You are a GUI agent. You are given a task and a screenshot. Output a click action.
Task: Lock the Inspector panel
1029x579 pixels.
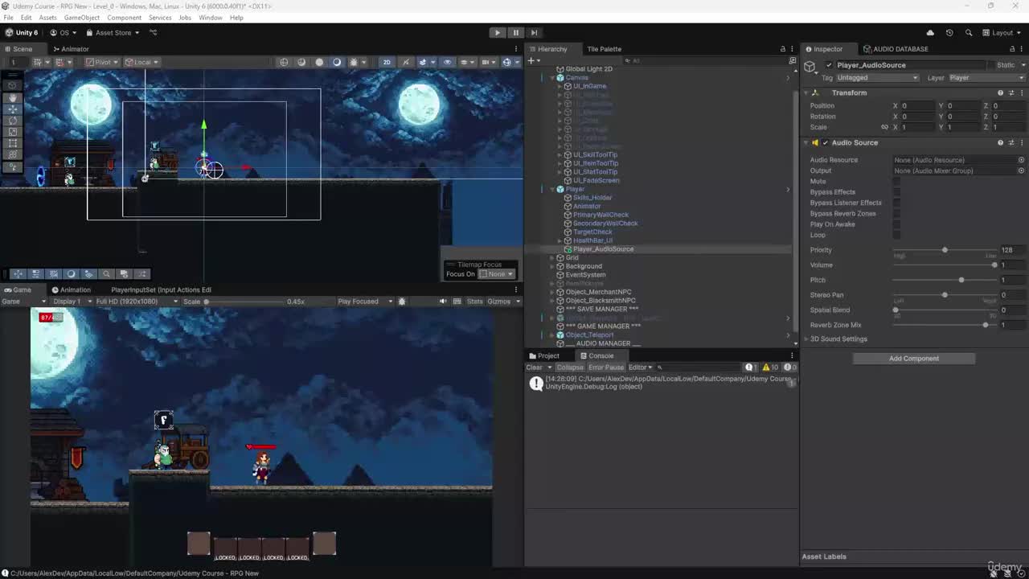click(x=1011, y=49)
